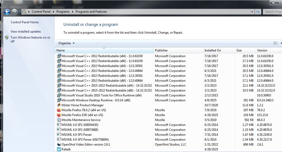Select Visual C++ 2015-2022 Redistributable (x64) name
Viewport: 282px width, 152px height.
[x=107, y=86]
